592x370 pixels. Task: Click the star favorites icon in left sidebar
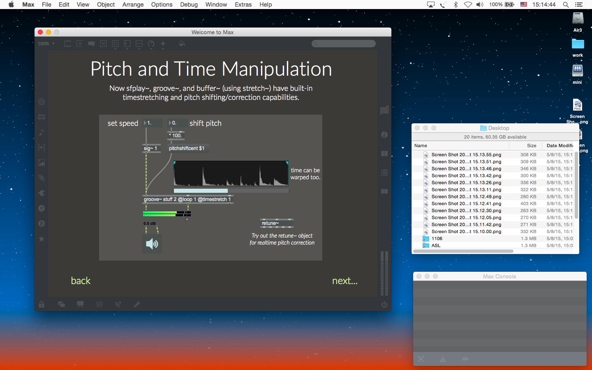coord(42,239)
